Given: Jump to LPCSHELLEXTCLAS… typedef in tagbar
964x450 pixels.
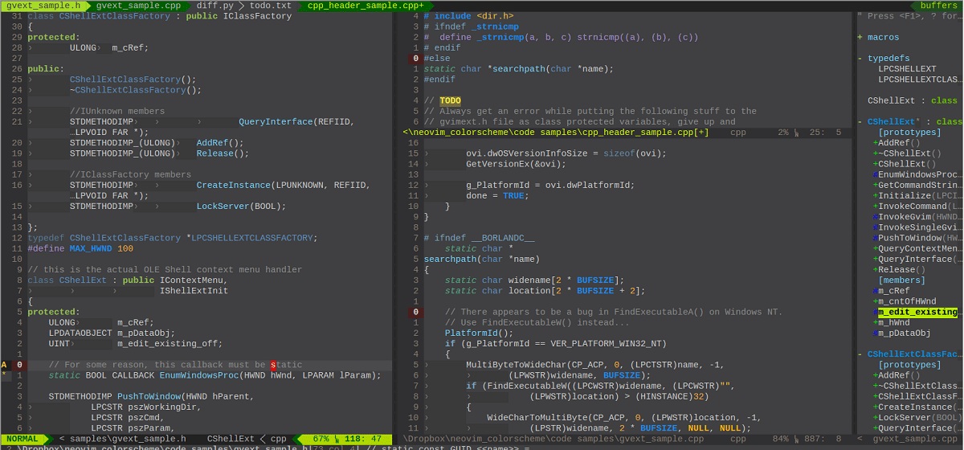Looking at the screenshot, I should [x=921, y=80].
